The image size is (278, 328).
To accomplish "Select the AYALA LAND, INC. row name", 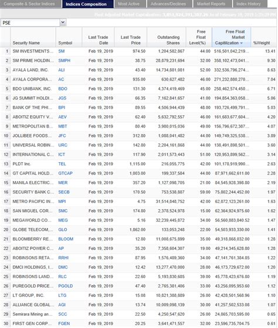I will coord(30,70).
